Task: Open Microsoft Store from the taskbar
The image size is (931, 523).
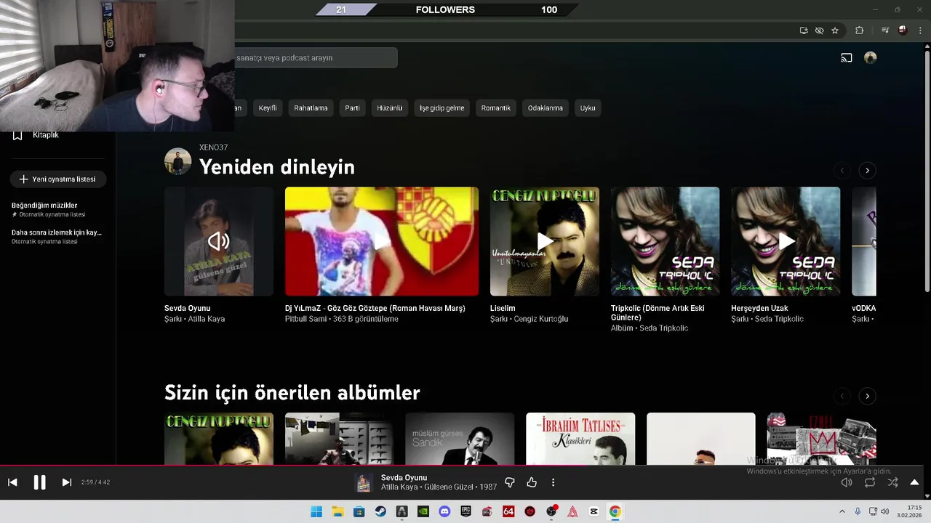Action: coord(359,511)
